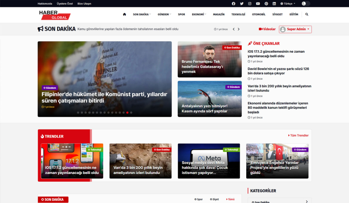Open the LinkedIn social icon
This screenshot has height=203, width=349.
(274, 4)
